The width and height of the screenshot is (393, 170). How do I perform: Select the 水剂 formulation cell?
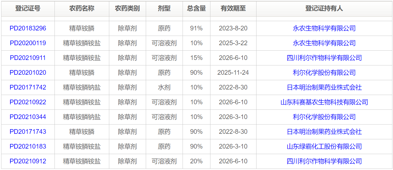pyautogui.click(x=164, y=87)
